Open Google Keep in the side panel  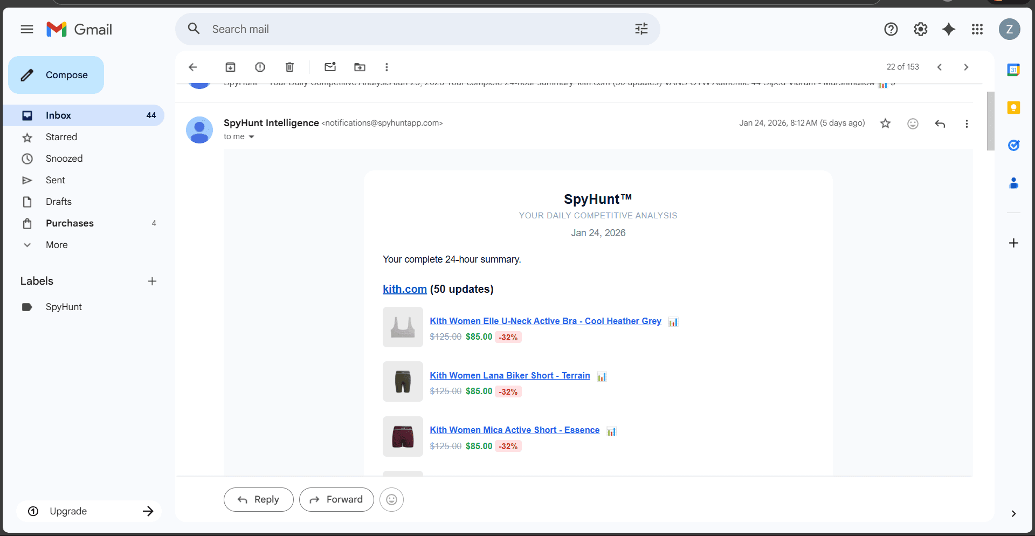click(x=1014, y=107)
